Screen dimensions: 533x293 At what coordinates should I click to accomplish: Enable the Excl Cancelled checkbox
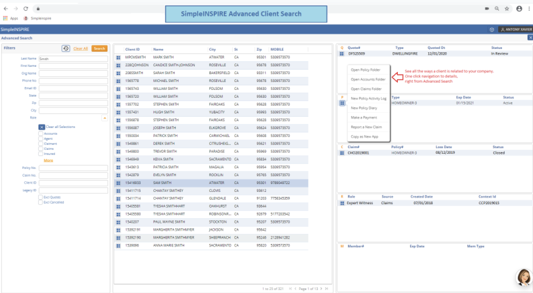point(41,202)
